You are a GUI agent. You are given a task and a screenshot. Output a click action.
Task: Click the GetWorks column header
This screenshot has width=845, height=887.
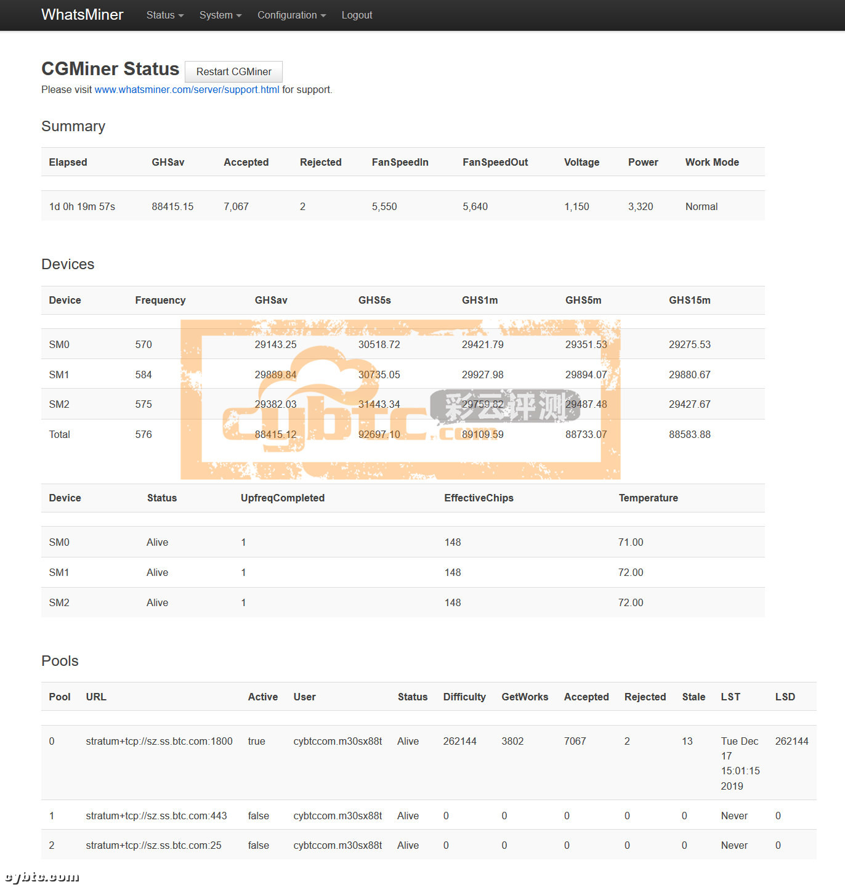525,697
